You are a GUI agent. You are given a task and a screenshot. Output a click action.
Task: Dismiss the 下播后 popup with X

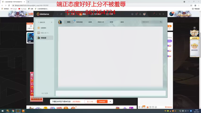pos(110,101)
